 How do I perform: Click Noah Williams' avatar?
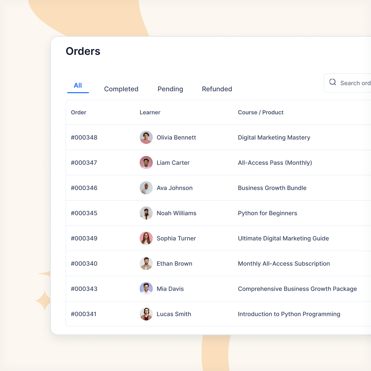click(146, 213)
